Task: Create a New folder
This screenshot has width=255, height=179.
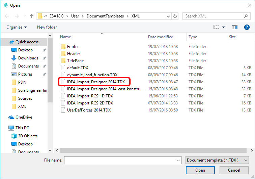Action: pyautogui.click(x=47, y=27)
